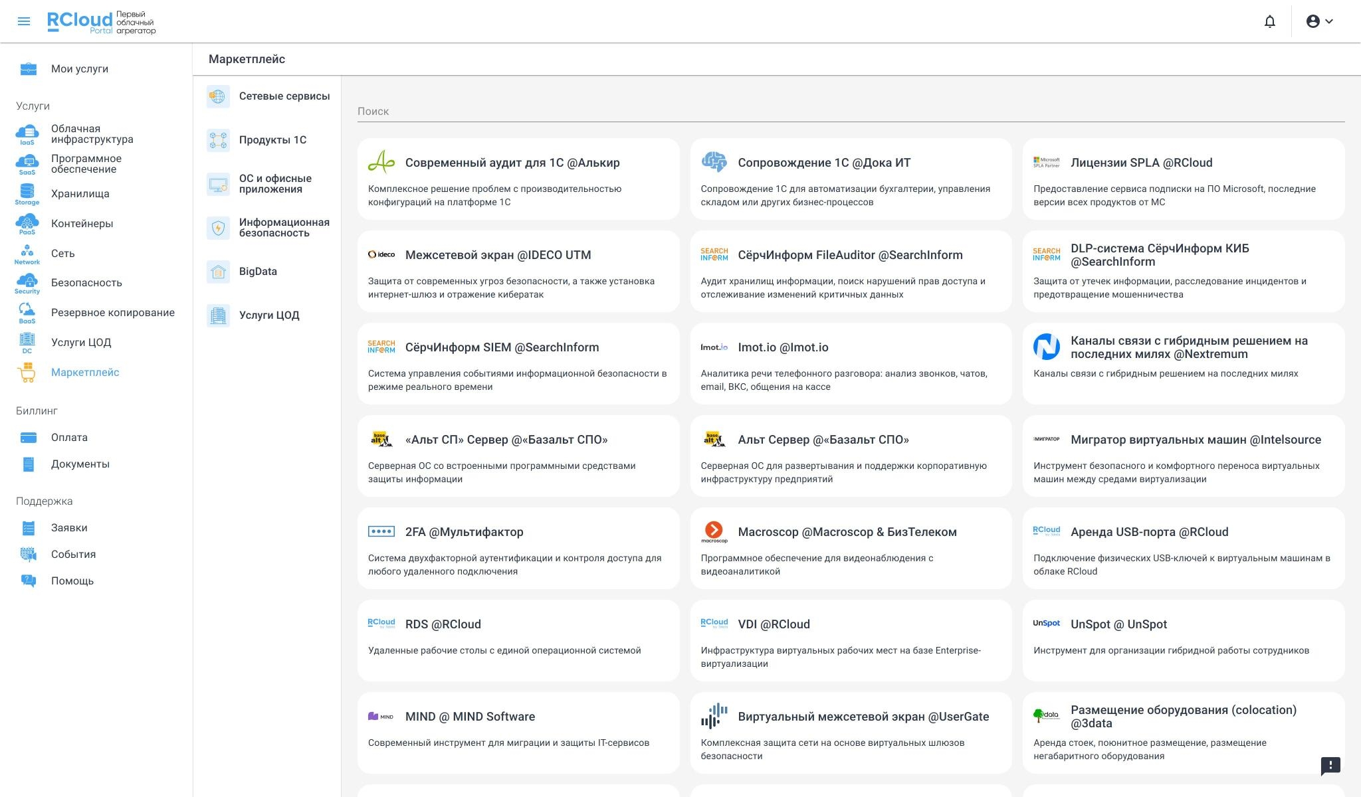Open RDS @RCloud card

[518, 640]
